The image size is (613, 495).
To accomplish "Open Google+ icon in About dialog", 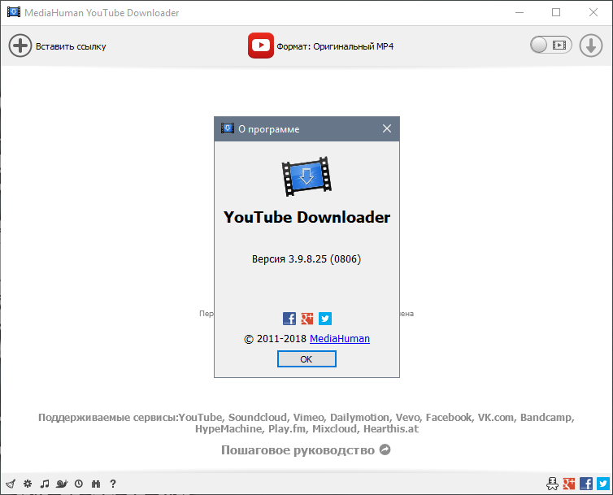I will point(307,319).
